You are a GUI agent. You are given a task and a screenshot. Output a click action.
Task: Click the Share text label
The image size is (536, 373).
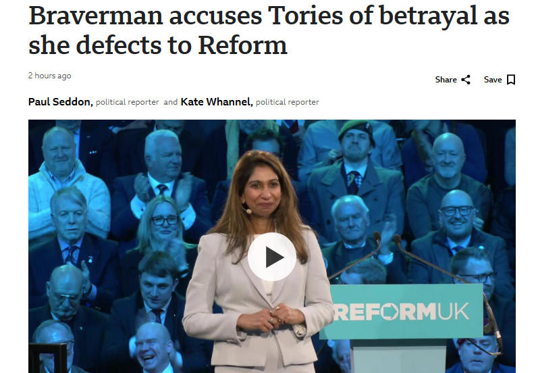pyautogui.click(x=446, y=80)
